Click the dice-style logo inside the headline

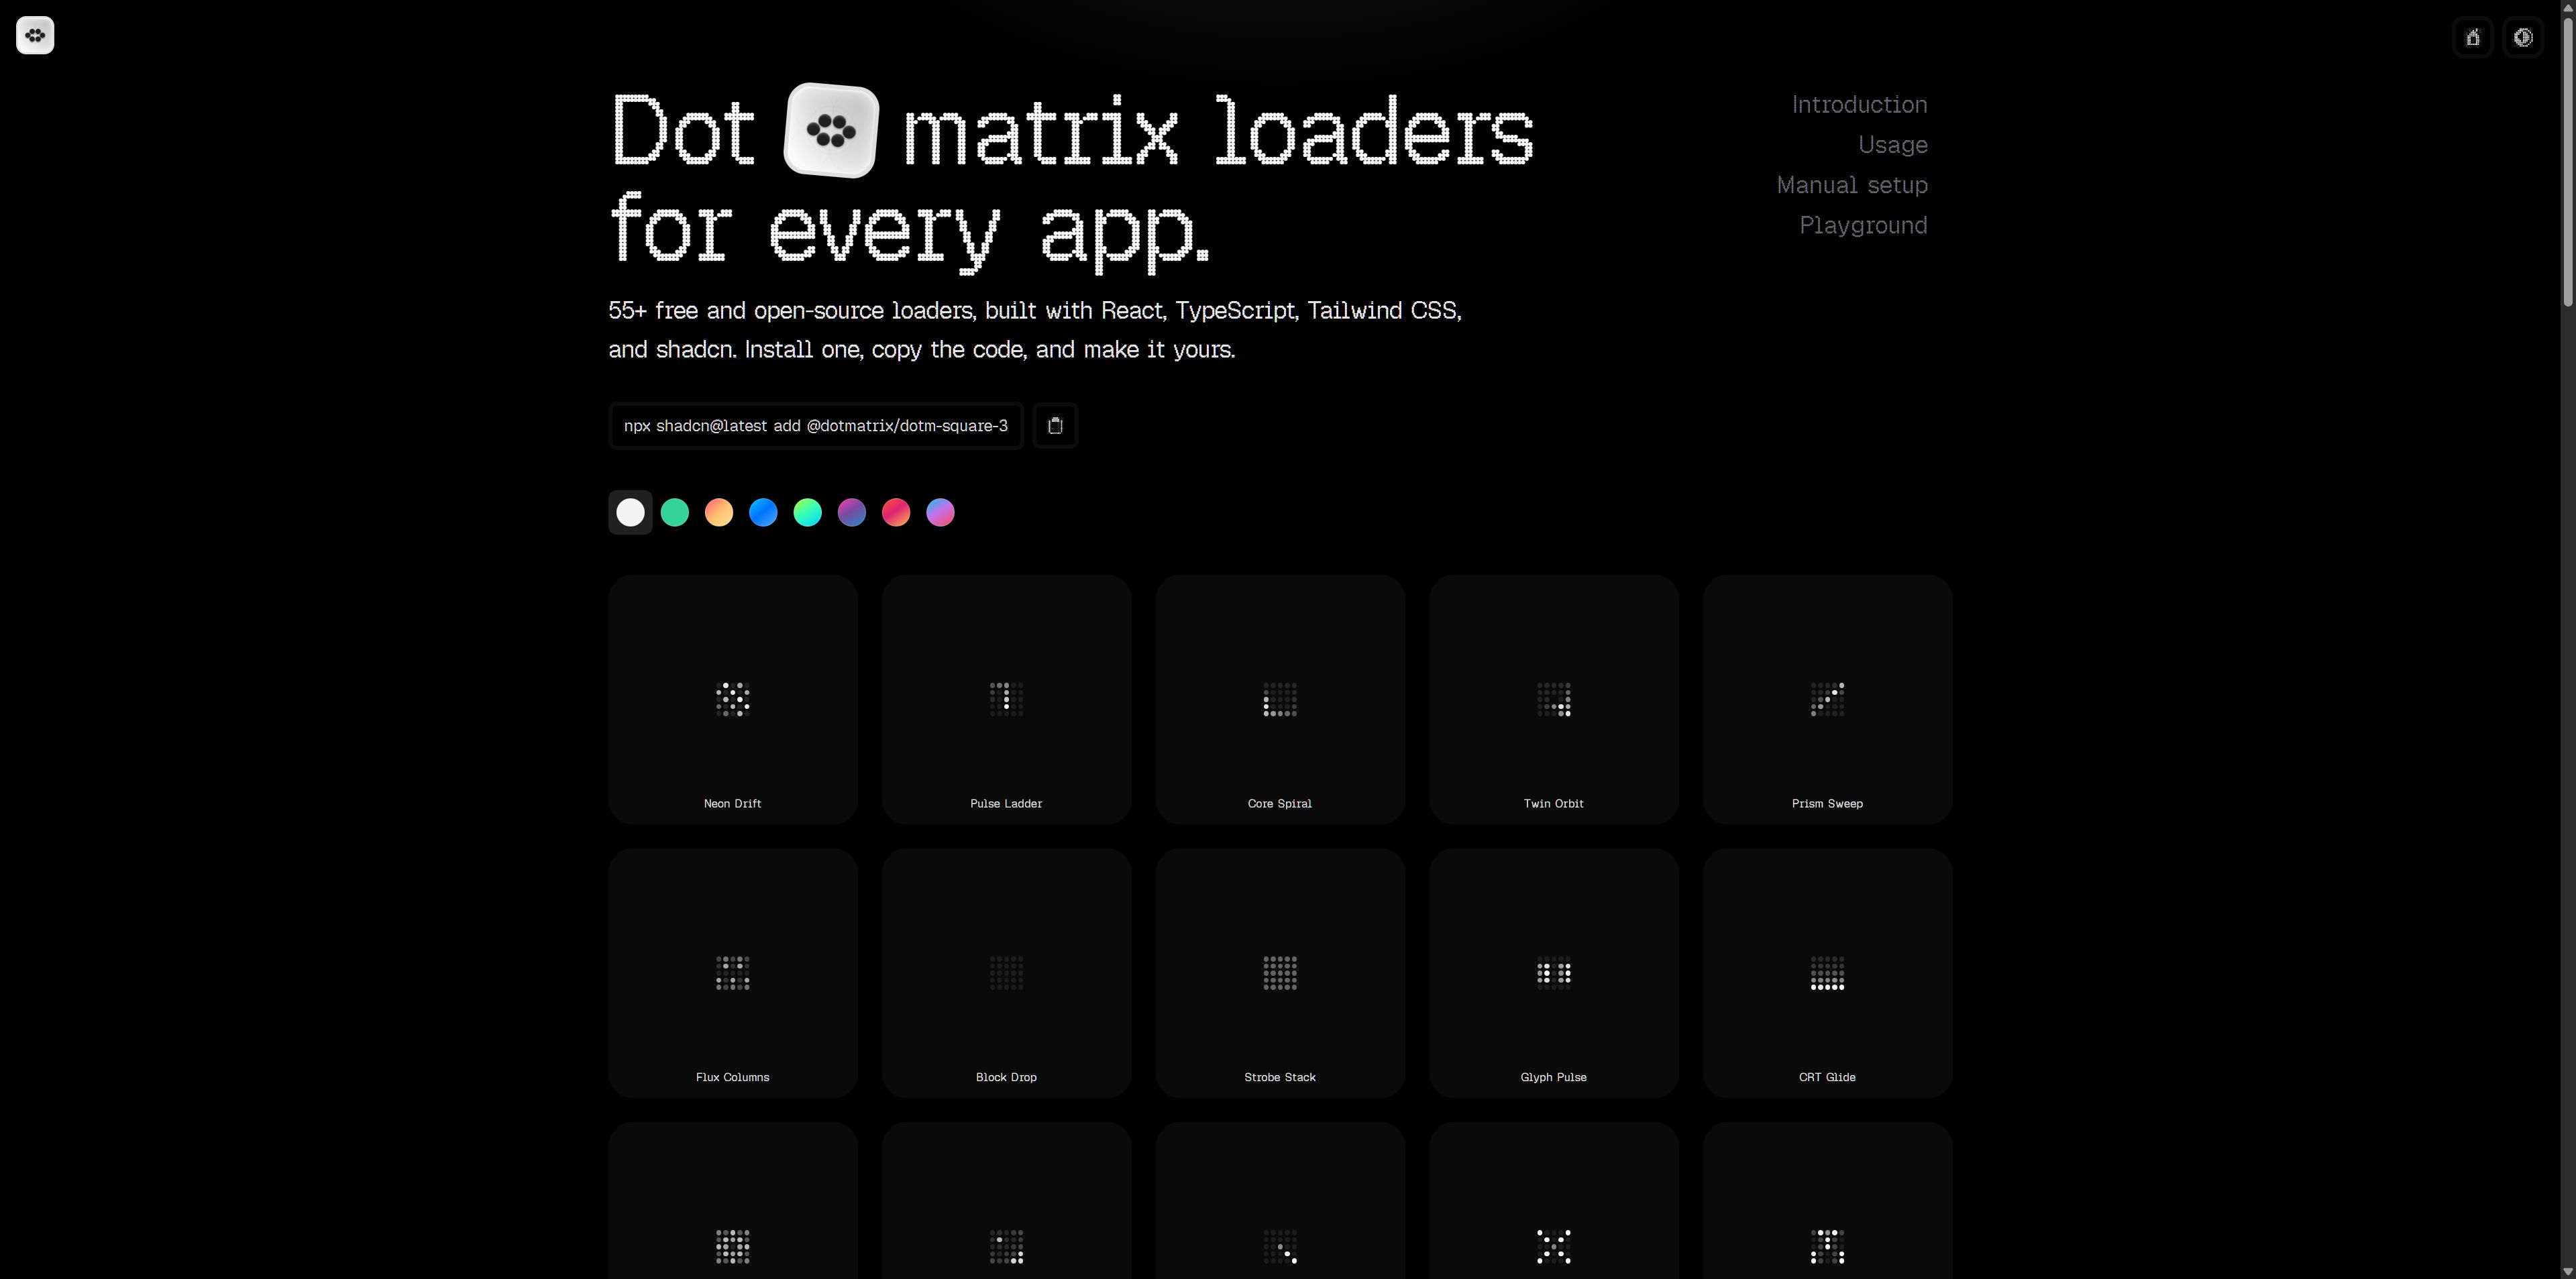click(831, 130)
